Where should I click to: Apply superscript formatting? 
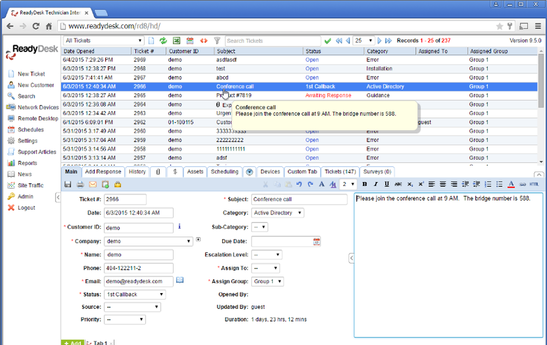point(421,184)
